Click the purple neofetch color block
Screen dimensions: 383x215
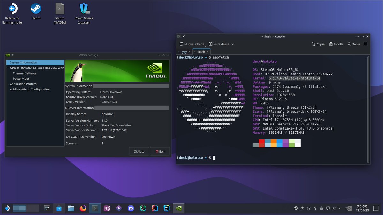(285, 143)
